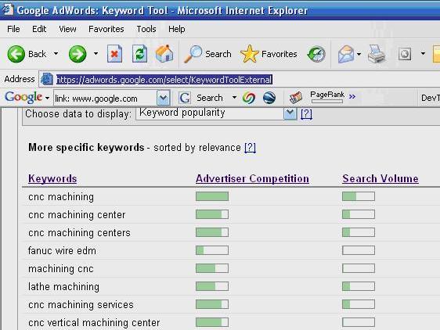Image resolution: width=440 pixels, height=330 pixels.
Task: Click the Internet Explorer title bar icon
Action: tap(8, 9)
